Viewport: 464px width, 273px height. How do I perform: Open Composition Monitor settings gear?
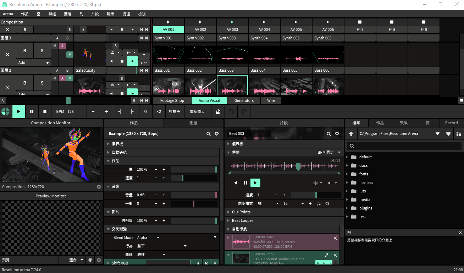tap(99, 187)
